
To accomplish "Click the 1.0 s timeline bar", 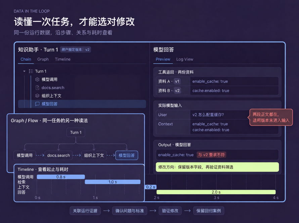I will [x=113, y=182].
